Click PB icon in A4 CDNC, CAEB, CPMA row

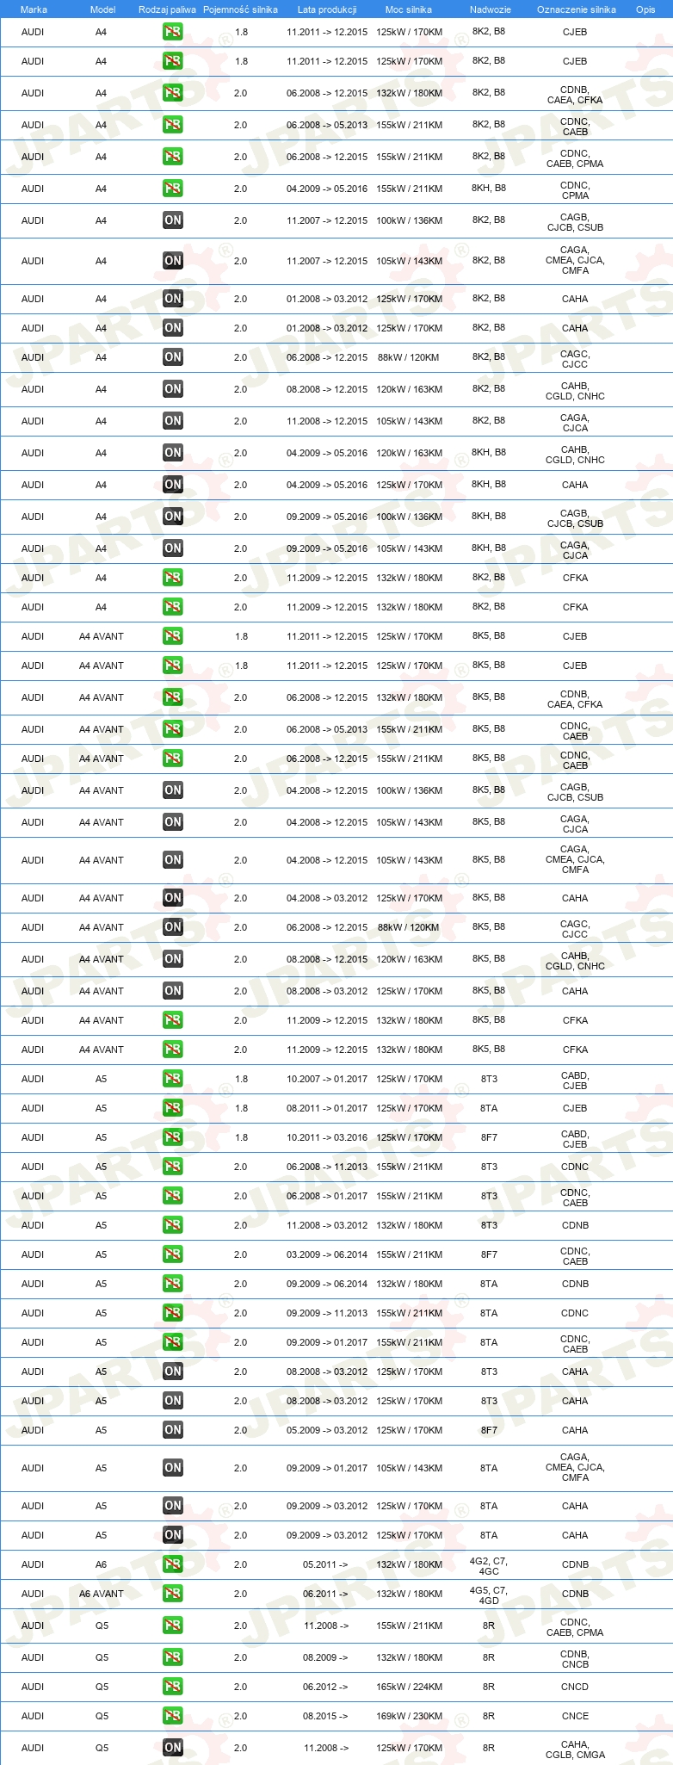coord(173,157)
